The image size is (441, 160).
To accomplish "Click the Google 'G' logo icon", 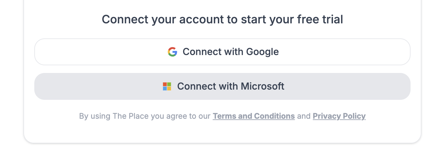I will 172,52.
